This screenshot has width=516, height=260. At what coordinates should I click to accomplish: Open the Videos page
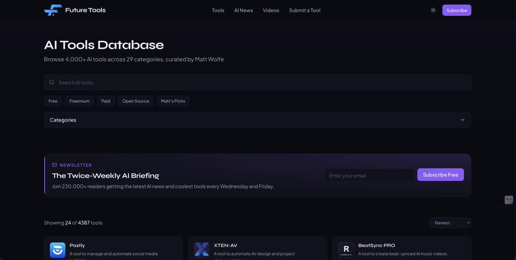coord(271,10)
